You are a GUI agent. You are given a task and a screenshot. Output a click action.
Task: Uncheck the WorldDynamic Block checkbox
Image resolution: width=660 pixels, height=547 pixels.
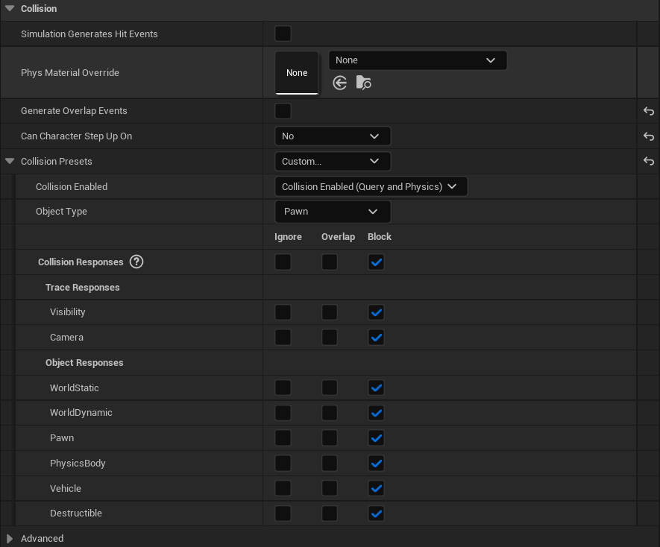click(376, 413)
